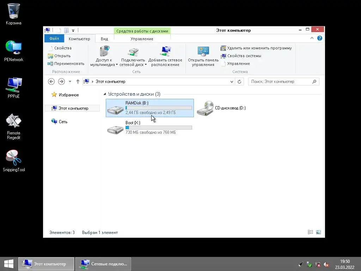
Task: Click RAMDisk (B:) capacity bar
Action: pyautogui.click(x=159, y=108)
